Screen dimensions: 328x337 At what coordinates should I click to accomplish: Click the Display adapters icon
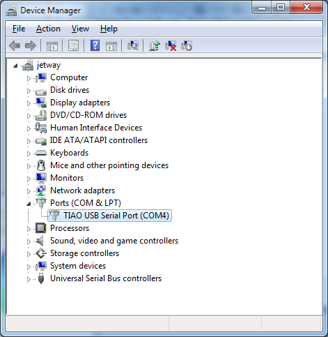pos(41,103)
